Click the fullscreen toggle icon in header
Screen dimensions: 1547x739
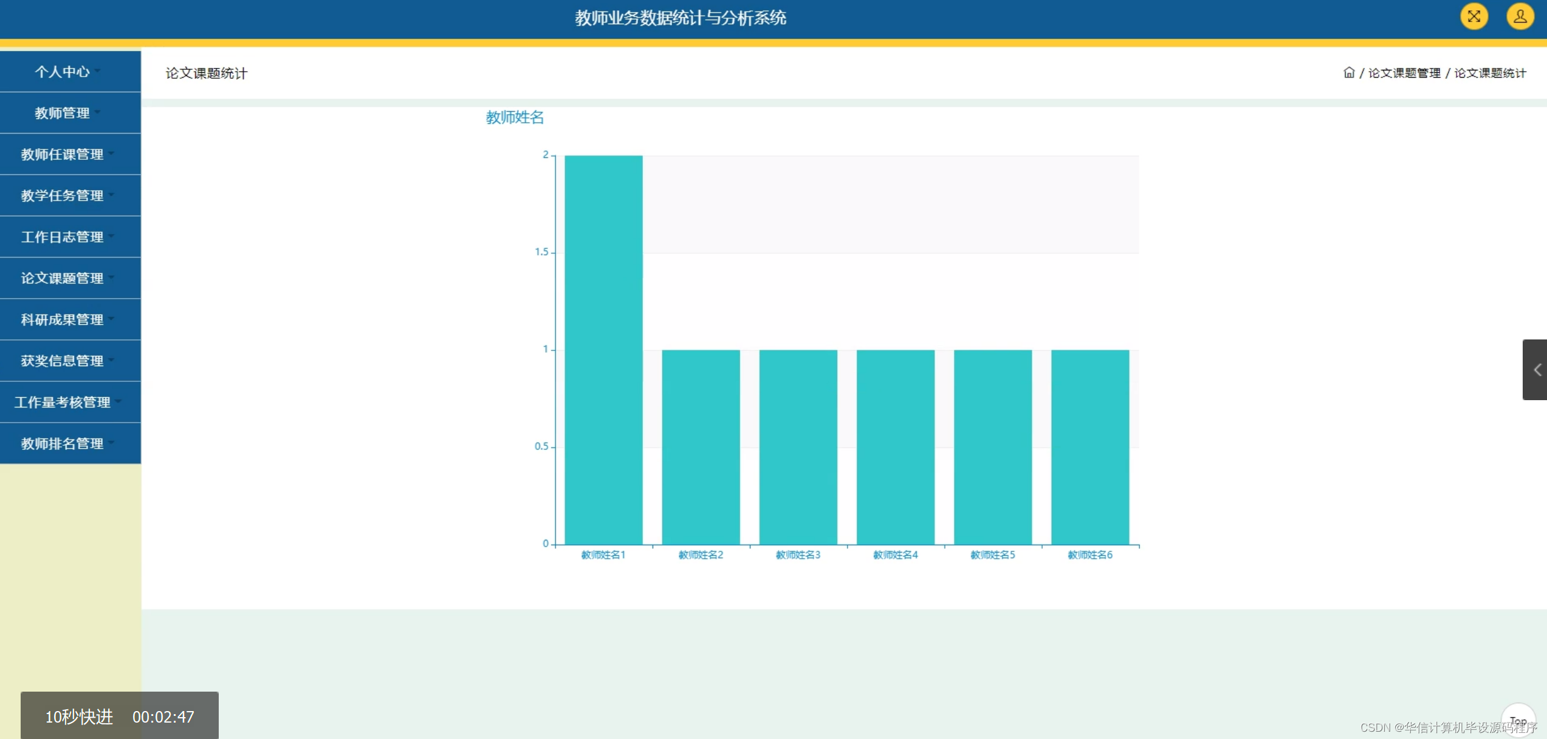[1473, 16]
